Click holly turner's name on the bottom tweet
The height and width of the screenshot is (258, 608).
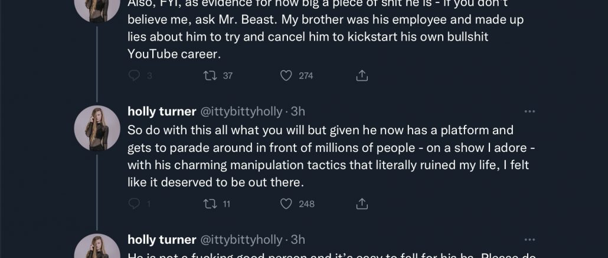coord(161,240)
